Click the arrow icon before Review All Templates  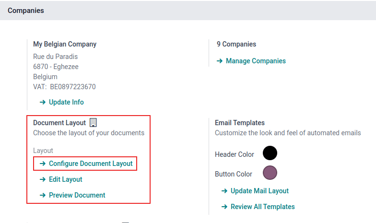pyautogui.click(x=224, y=207)
